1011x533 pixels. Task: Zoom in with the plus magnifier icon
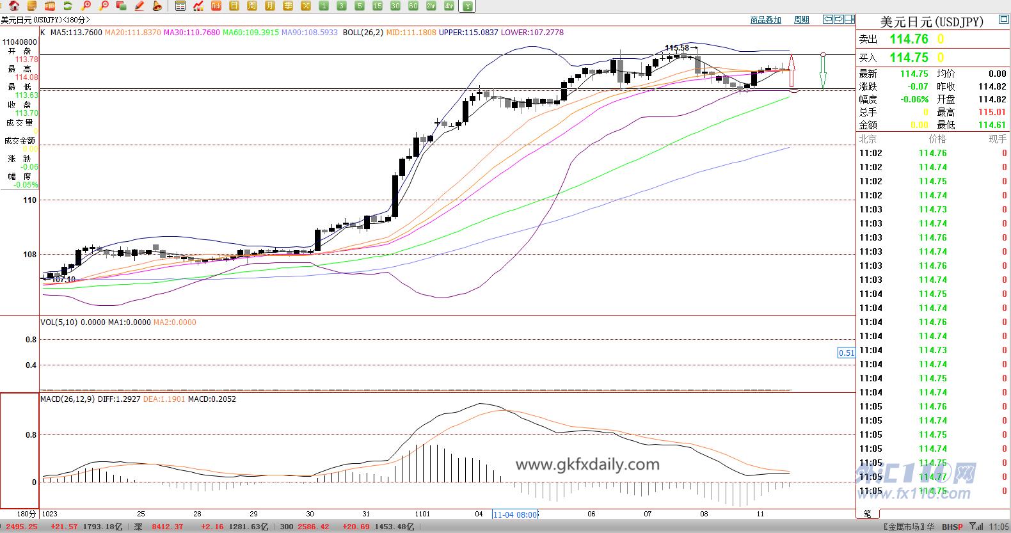(x=86, y=6)
